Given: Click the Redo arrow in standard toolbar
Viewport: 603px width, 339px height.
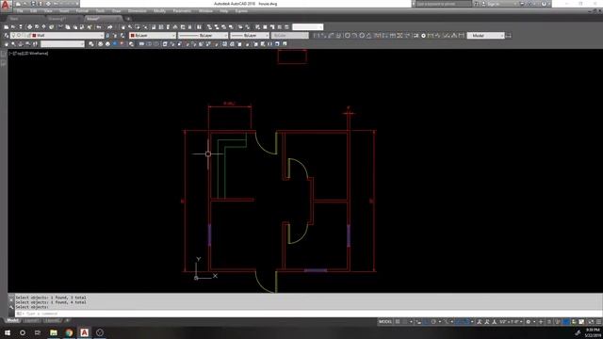Looking at the screenshot, I should (109, 27).
